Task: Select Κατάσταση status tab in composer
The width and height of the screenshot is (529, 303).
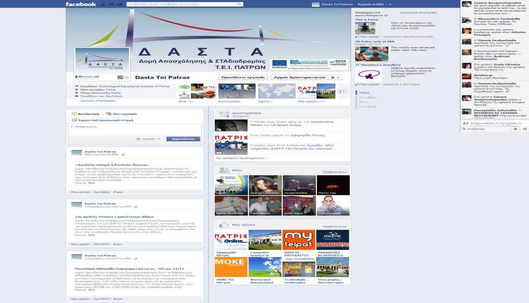Action: pos(86,114)
